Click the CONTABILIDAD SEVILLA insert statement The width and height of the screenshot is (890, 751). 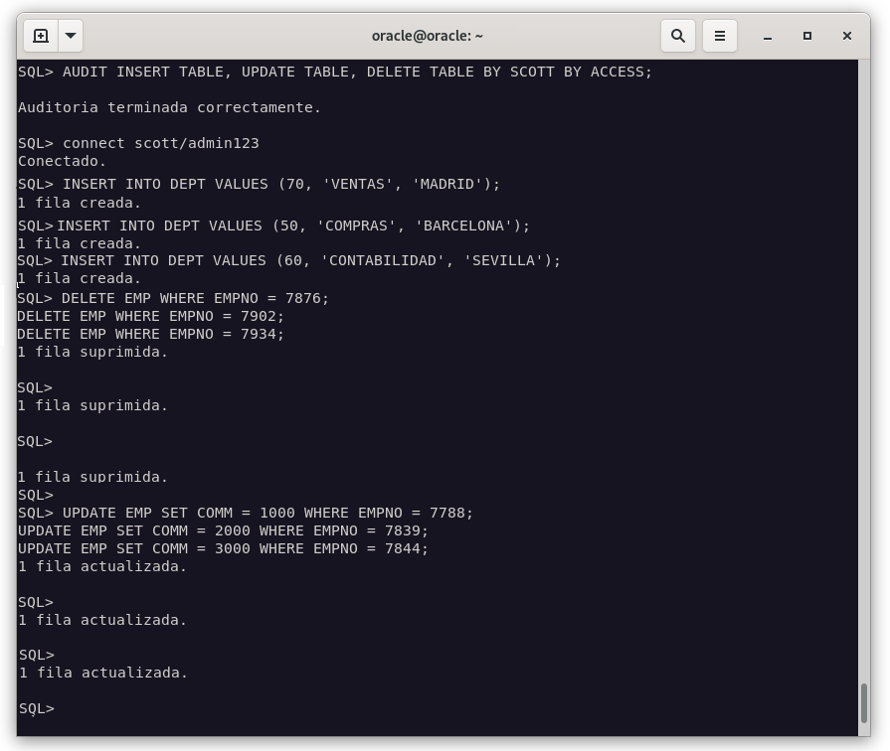point(310,260)
